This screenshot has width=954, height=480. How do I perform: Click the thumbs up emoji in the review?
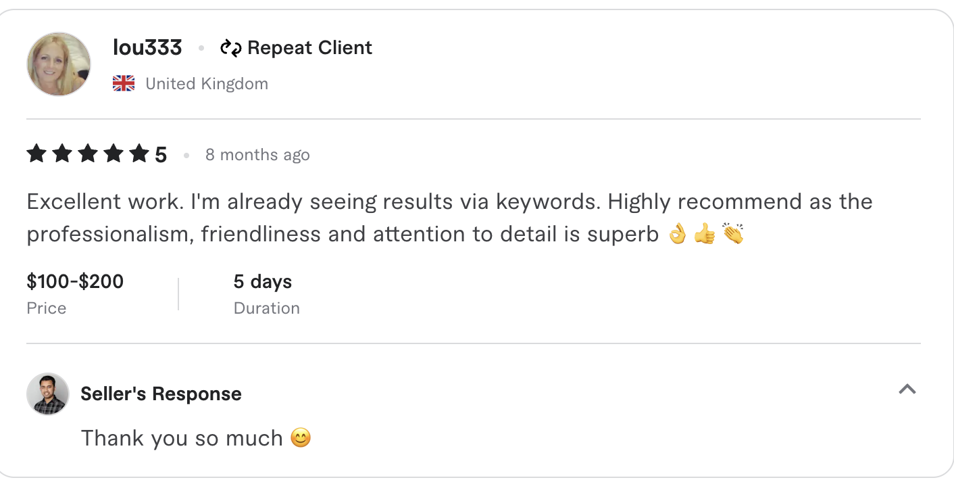pos(705,234)
